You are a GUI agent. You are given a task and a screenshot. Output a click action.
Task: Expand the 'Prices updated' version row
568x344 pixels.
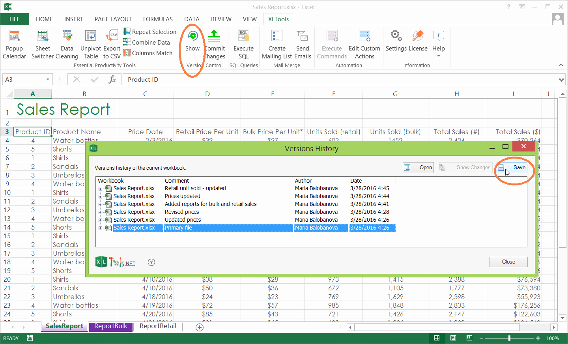(x=101, y=196)
